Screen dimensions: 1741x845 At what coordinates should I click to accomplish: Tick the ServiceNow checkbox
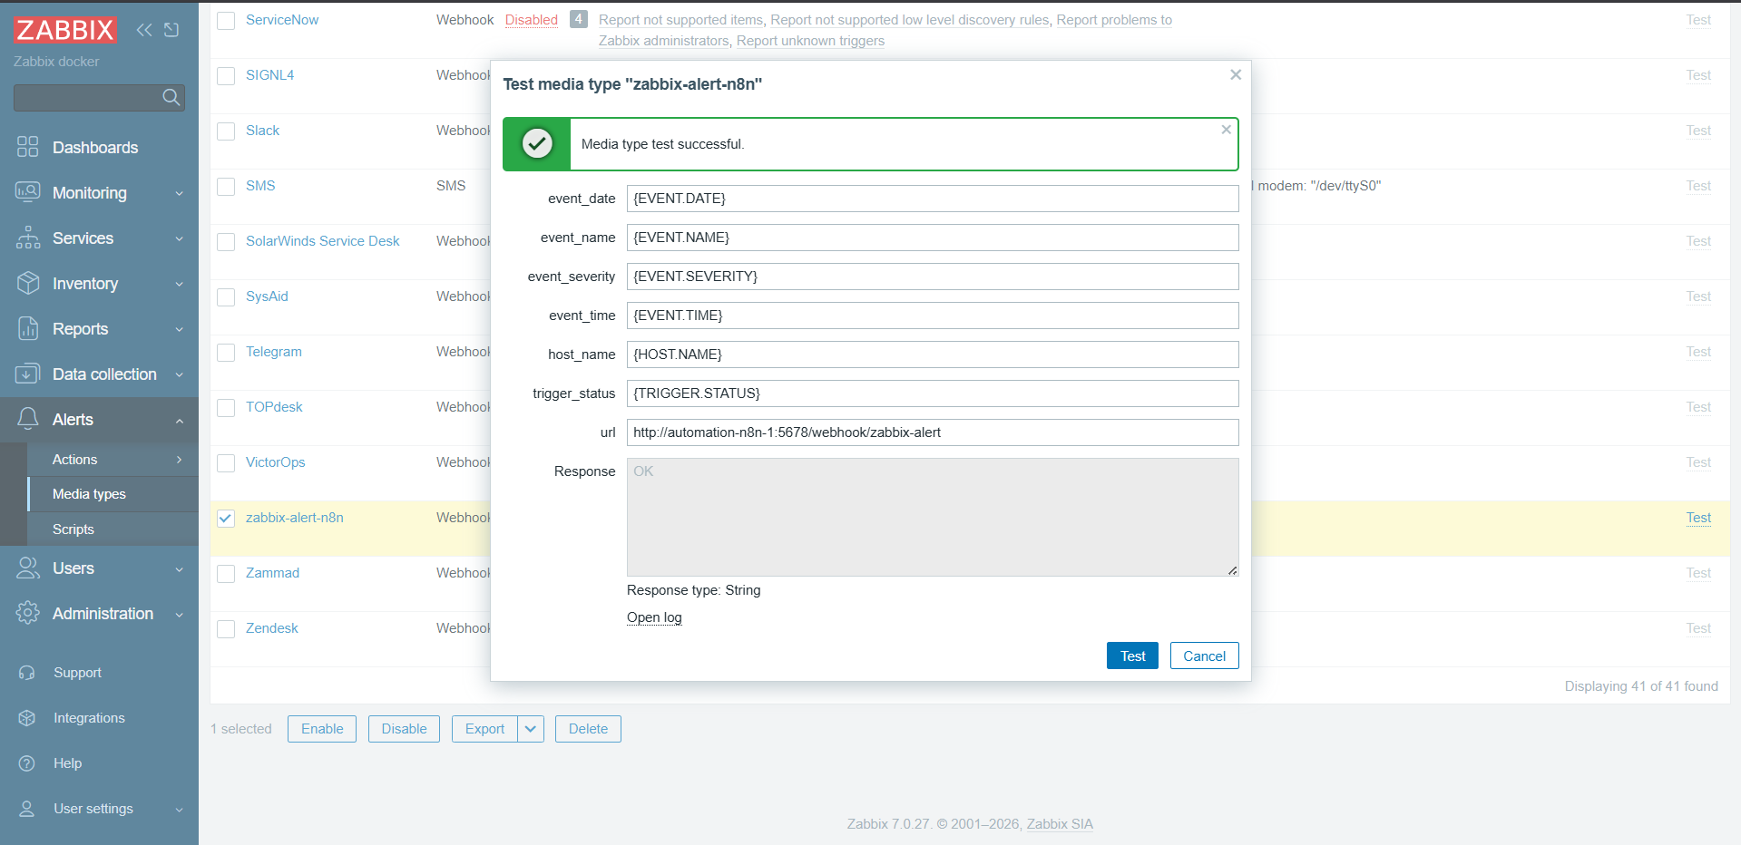pyautogui.click(x=226, y=21)
